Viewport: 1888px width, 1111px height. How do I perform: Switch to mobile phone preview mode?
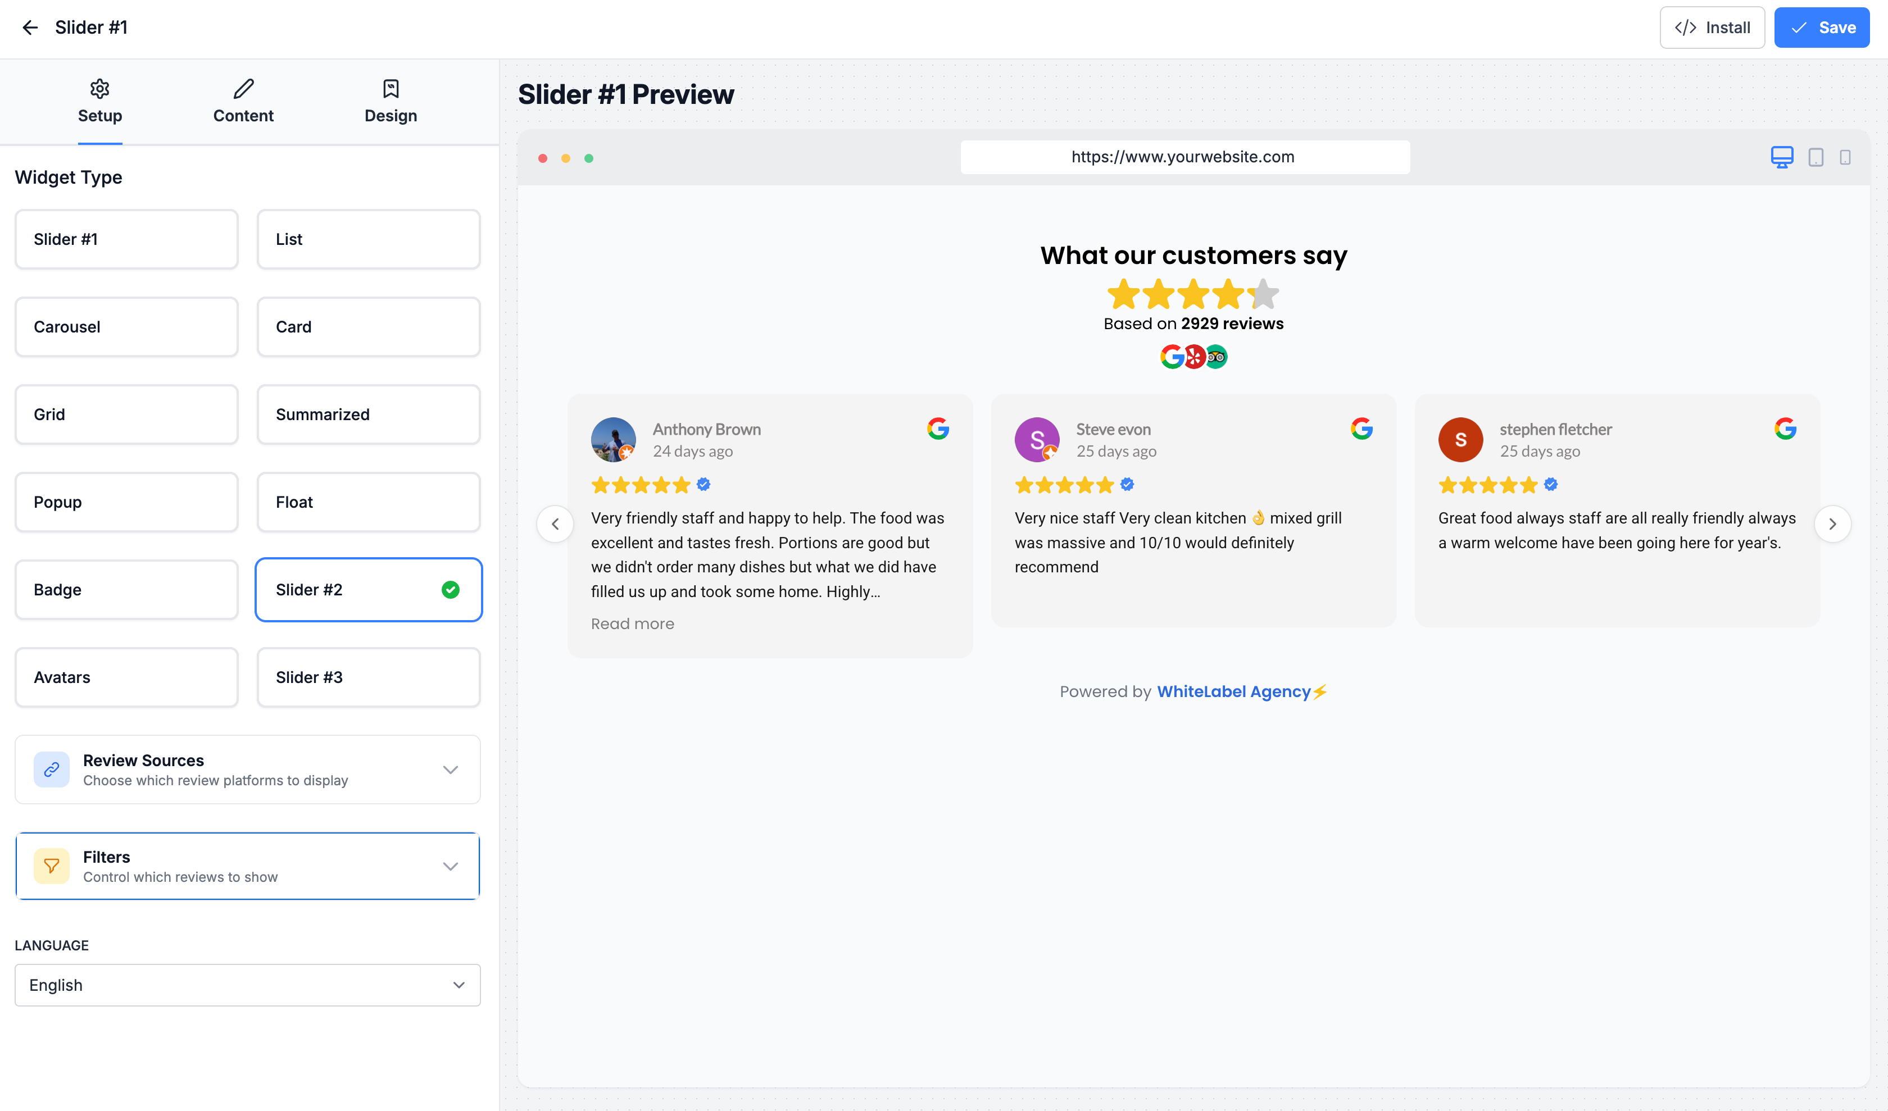pyautogui.click(x=1845, y=157)
